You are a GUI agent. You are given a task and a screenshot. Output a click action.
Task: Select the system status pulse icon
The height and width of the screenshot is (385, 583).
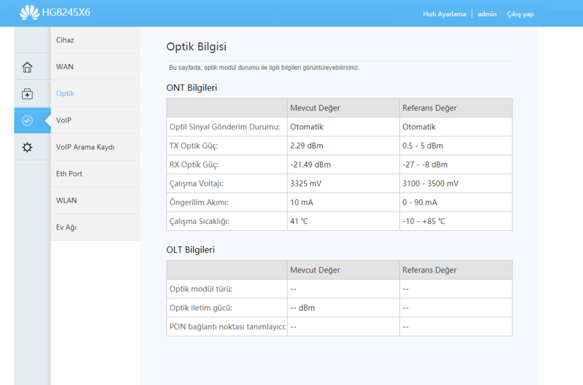pos(27,120)
